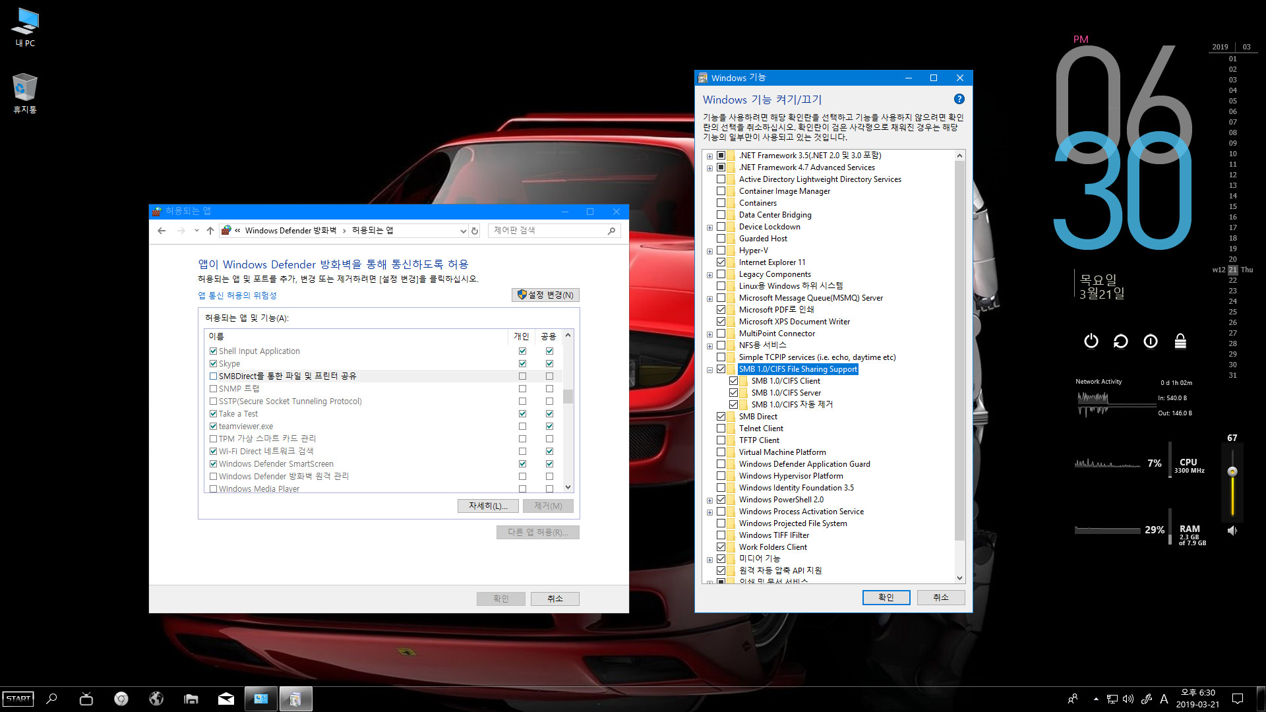Click 허용되는 앱 breadcrumb item

tap(373, 231)
